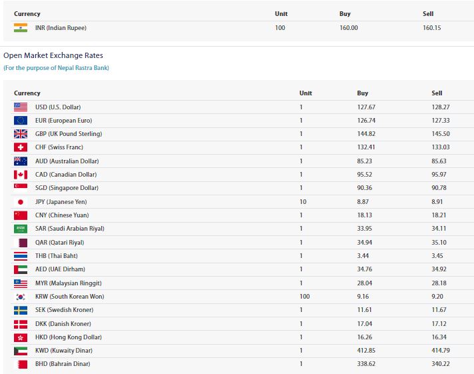The width and height of the screenshot is (474, 374).
Task: Click the Kuwait flag icon
Action: tap(21, 351)
